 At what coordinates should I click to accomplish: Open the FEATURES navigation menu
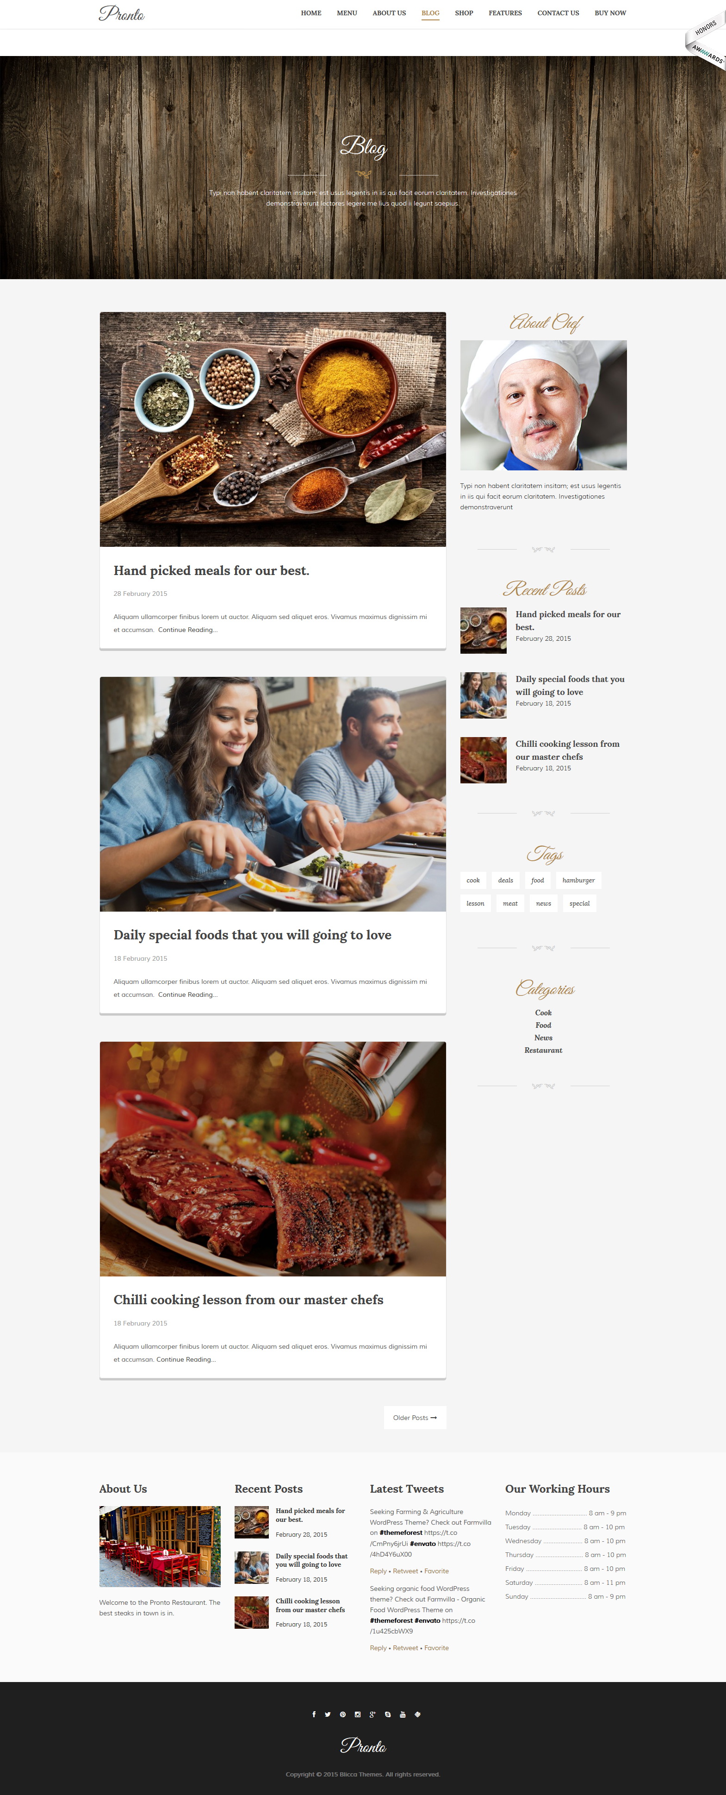505,13
